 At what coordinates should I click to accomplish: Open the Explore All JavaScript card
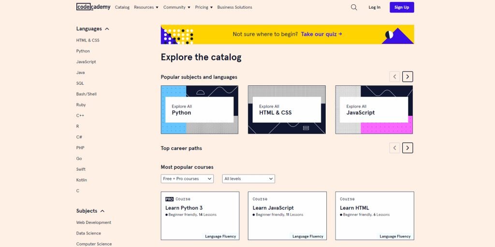374,110
